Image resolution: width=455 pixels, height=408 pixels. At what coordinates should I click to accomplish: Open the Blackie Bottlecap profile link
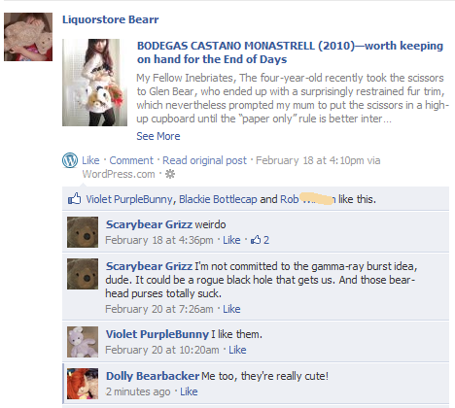[x=218, y=199]
